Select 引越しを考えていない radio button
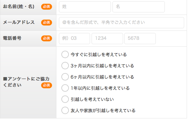Image resolution: width=191 pixels, height=120 pixels. click(x=65, y=99)
